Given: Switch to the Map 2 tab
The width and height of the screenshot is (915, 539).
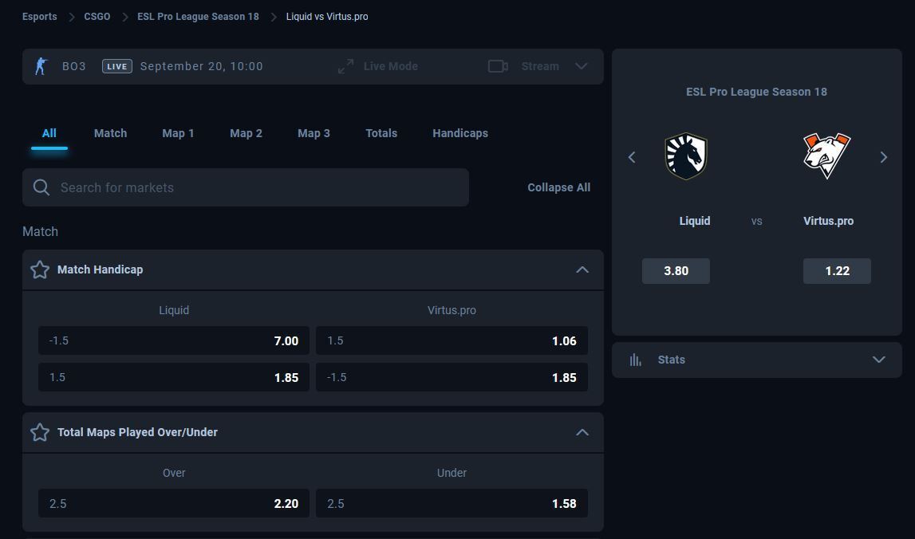Looking at the screenshot, I should pyautogui.click(x=246, y=133).
